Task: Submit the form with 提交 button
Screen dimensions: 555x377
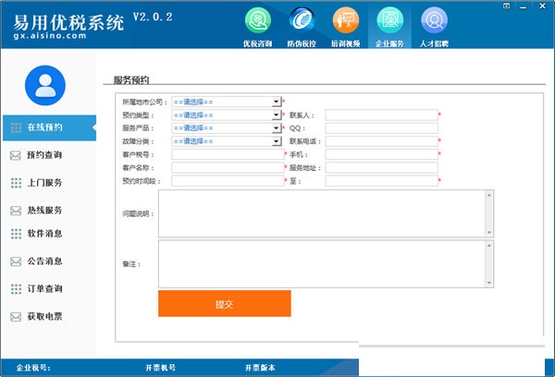Action: pos(225,303)
